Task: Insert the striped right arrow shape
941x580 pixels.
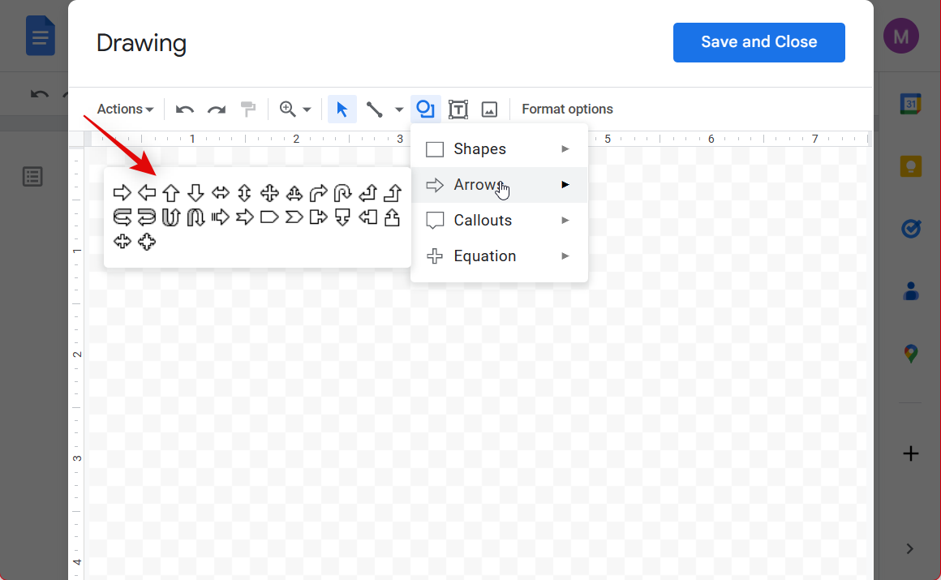Action: (221, 217)
